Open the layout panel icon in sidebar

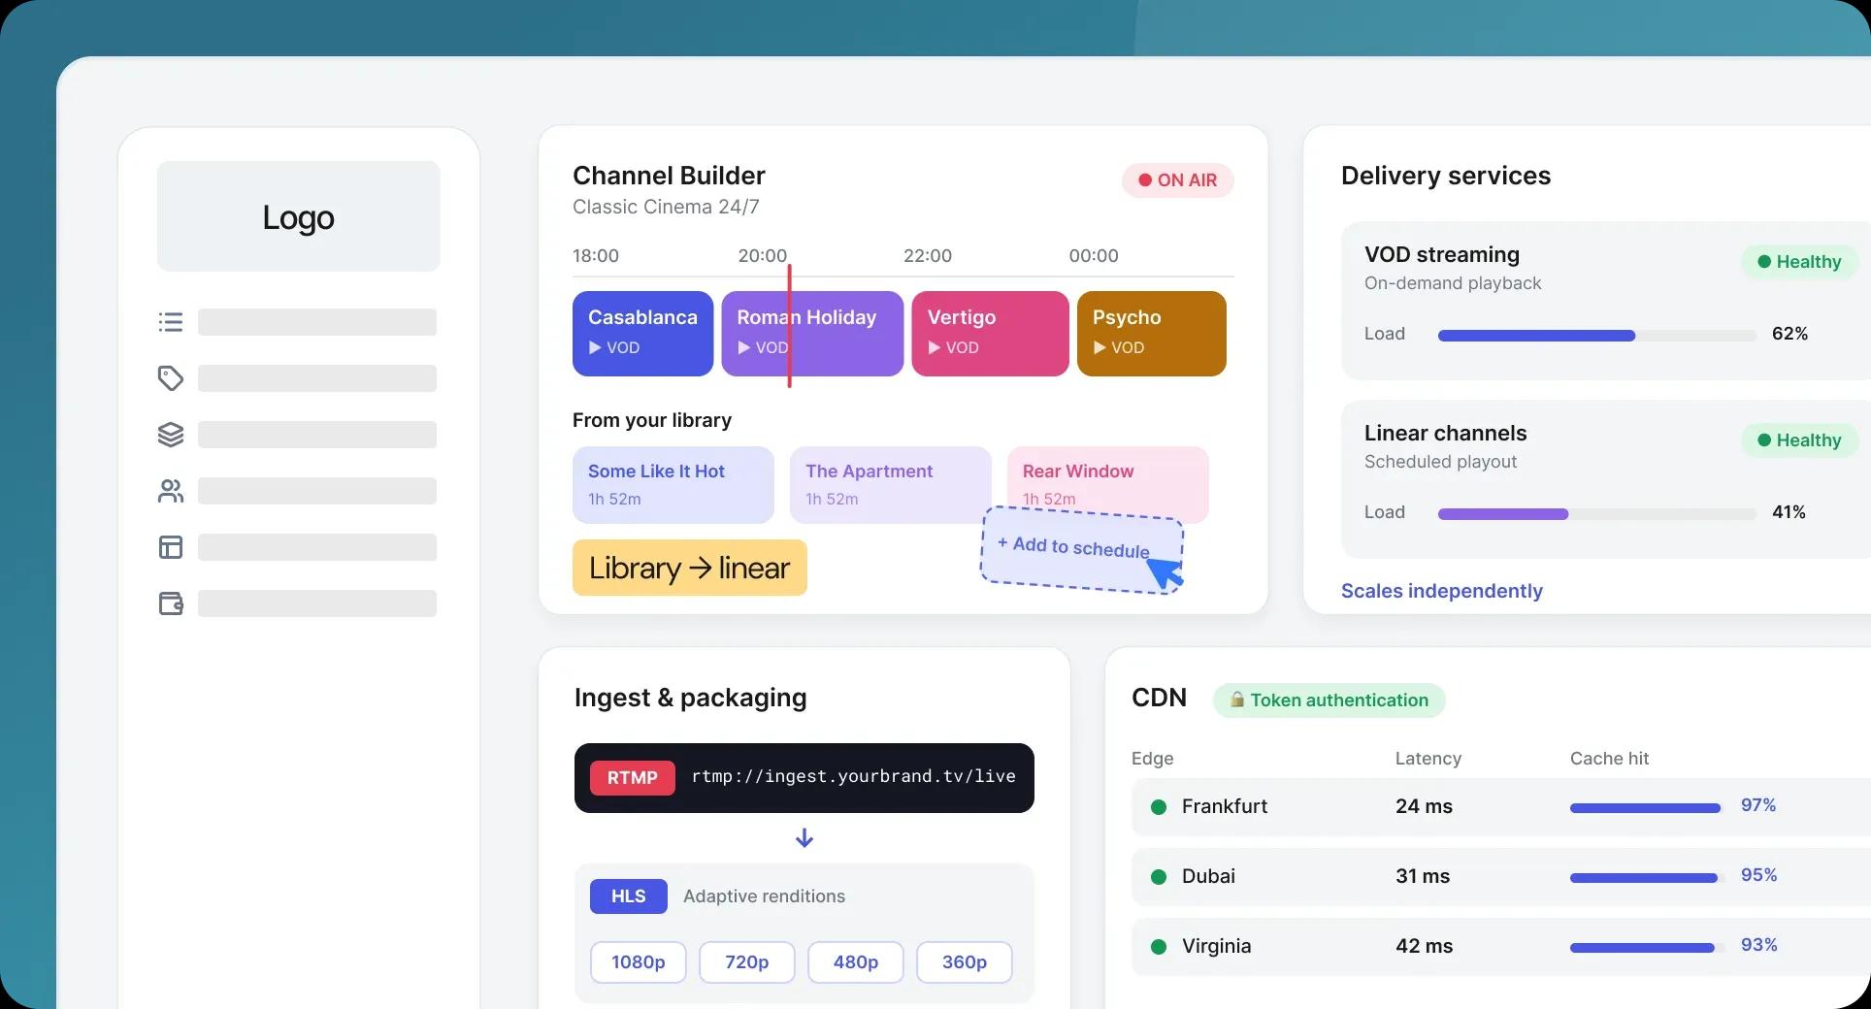tap(171, 547)
